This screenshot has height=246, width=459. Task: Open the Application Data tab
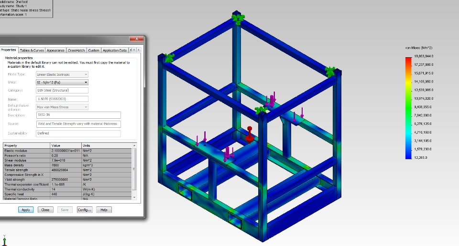point(114,50)
